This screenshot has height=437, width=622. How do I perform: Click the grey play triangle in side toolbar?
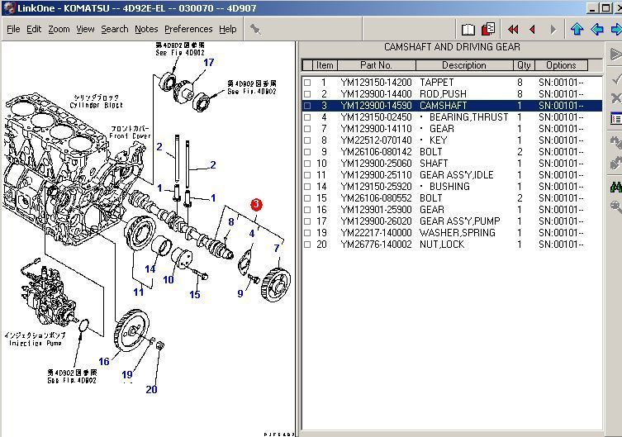(615, 54)
